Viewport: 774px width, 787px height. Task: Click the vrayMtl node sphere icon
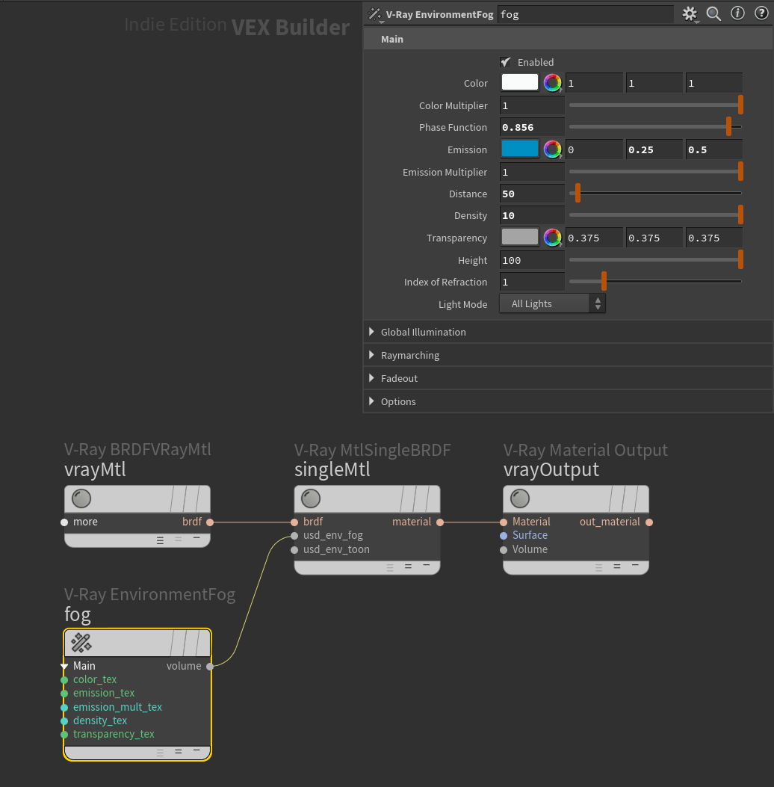click(x=81, y=499)
